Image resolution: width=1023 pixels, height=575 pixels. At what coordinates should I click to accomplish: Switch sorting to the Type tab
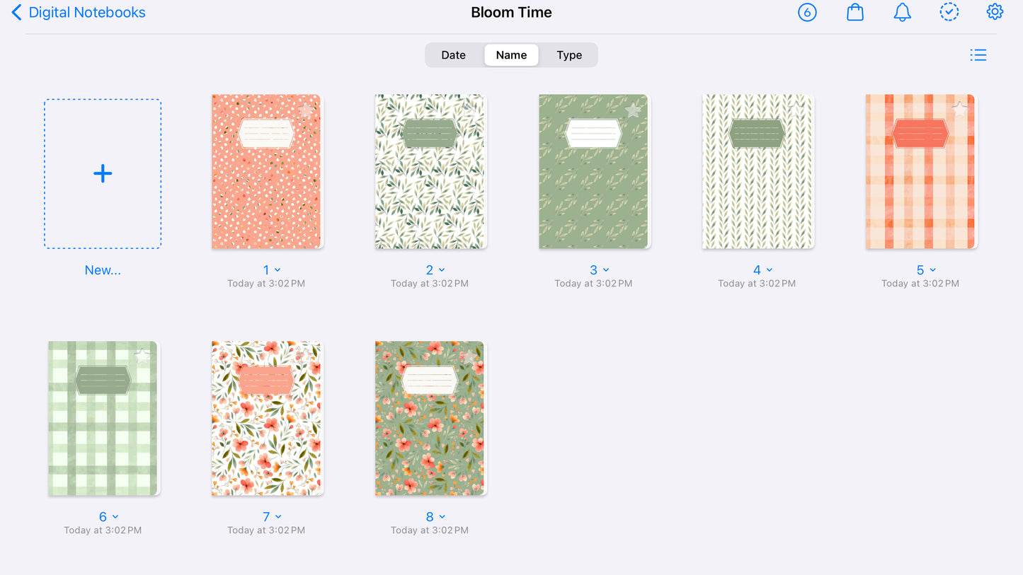coord(568,54)
